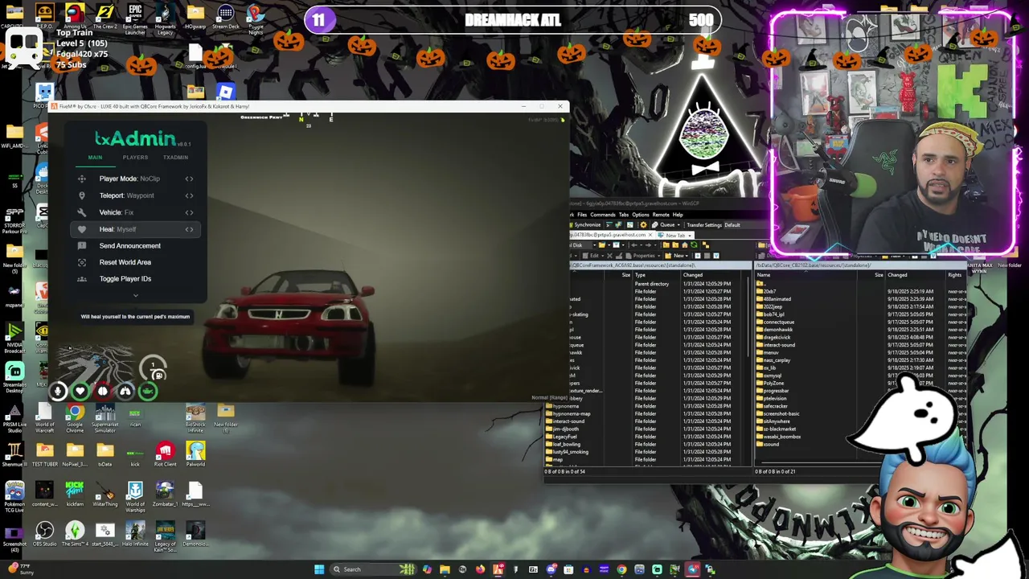Switch to txAdmin TXADMIN tab
The height and width of the screenshot is (579, 1029).
click(175, 158)
